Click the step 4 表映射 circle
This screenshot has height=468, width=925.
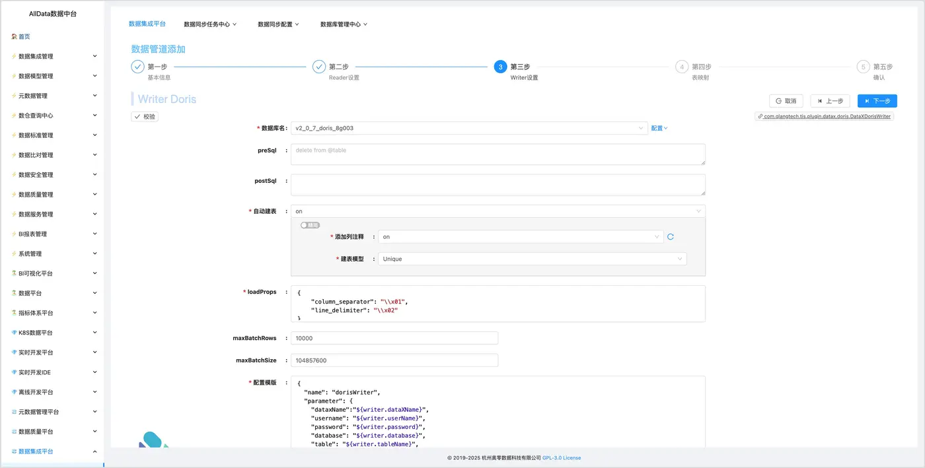[682, 67]
